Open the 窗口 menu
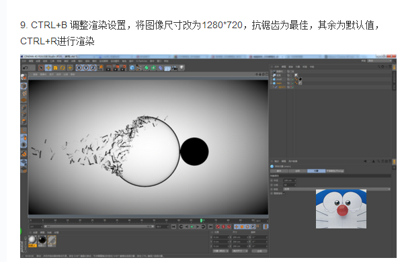The image size is (400, 262). click(159, 61)
